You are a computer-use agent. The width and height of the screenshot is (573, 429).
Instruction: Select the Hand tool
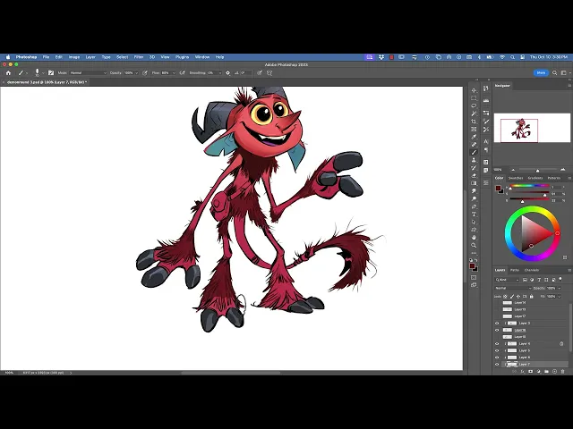click(474, 238)
